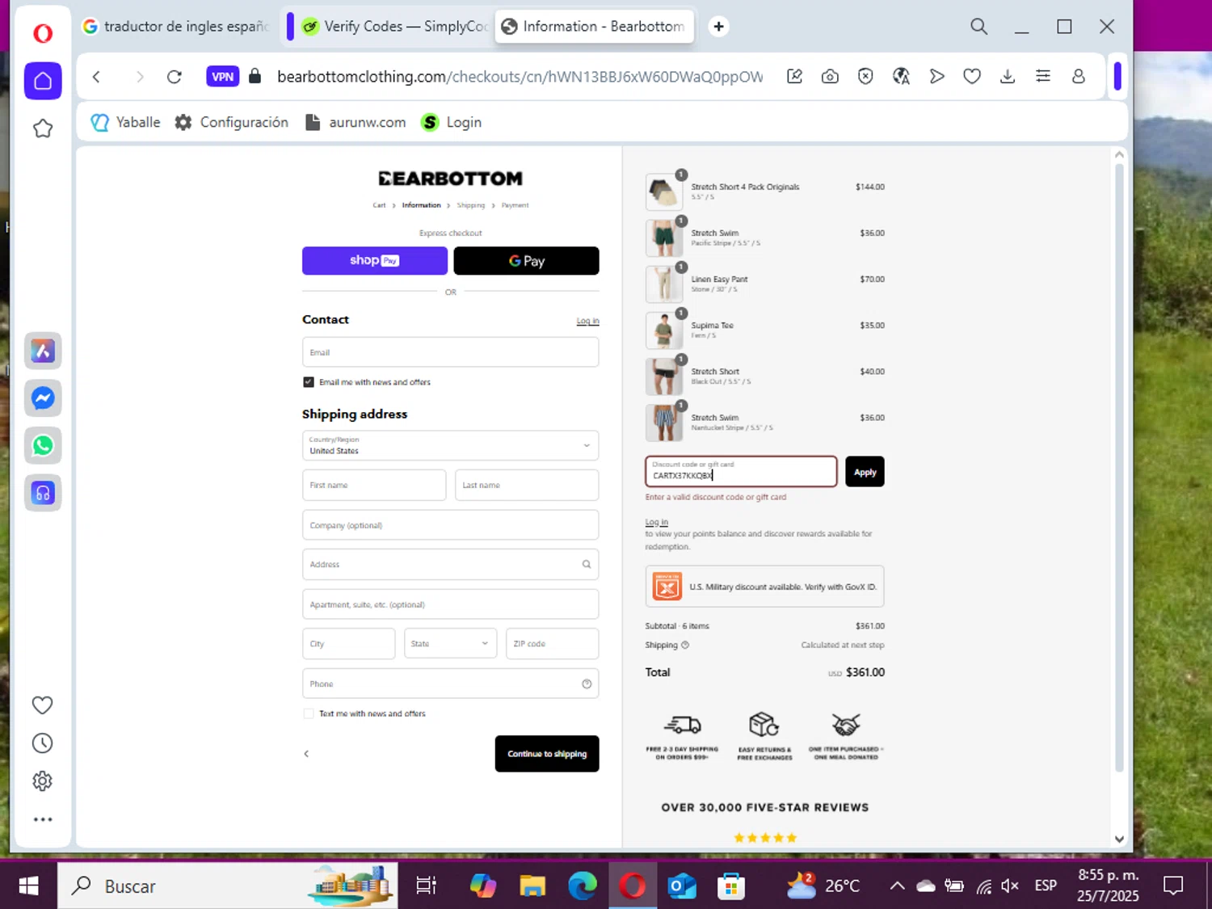Open Shipping info help icon
The image size is (1212, 909).
[685, 645]
